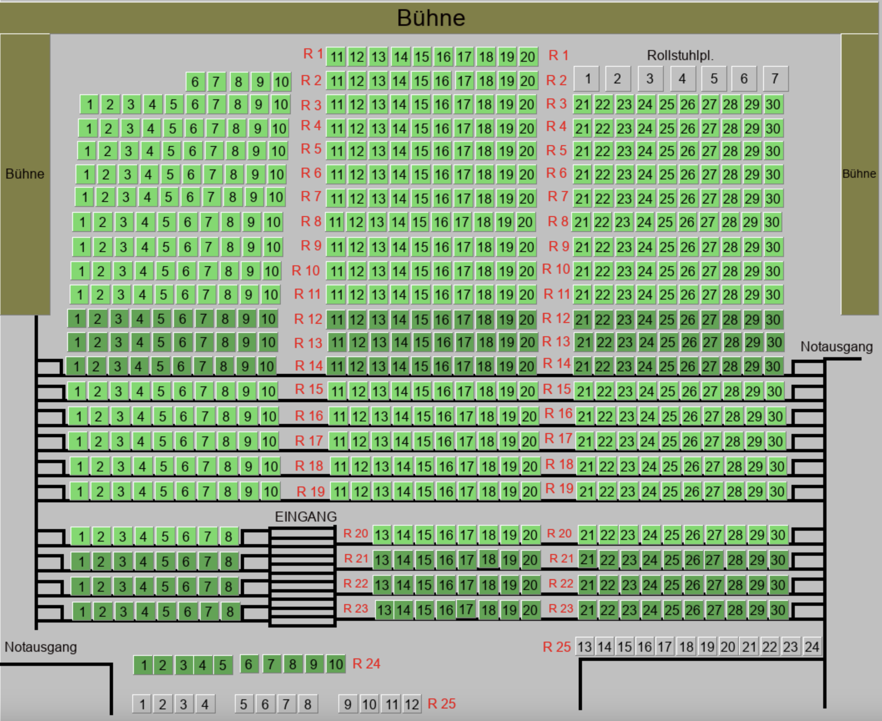Image resolution: width=882 pixels, height=721 pixels.
Task: Choose wheelchair place 4 under Rollstuhlpl.
Action: pyautogui.click(x=682, y=78)
